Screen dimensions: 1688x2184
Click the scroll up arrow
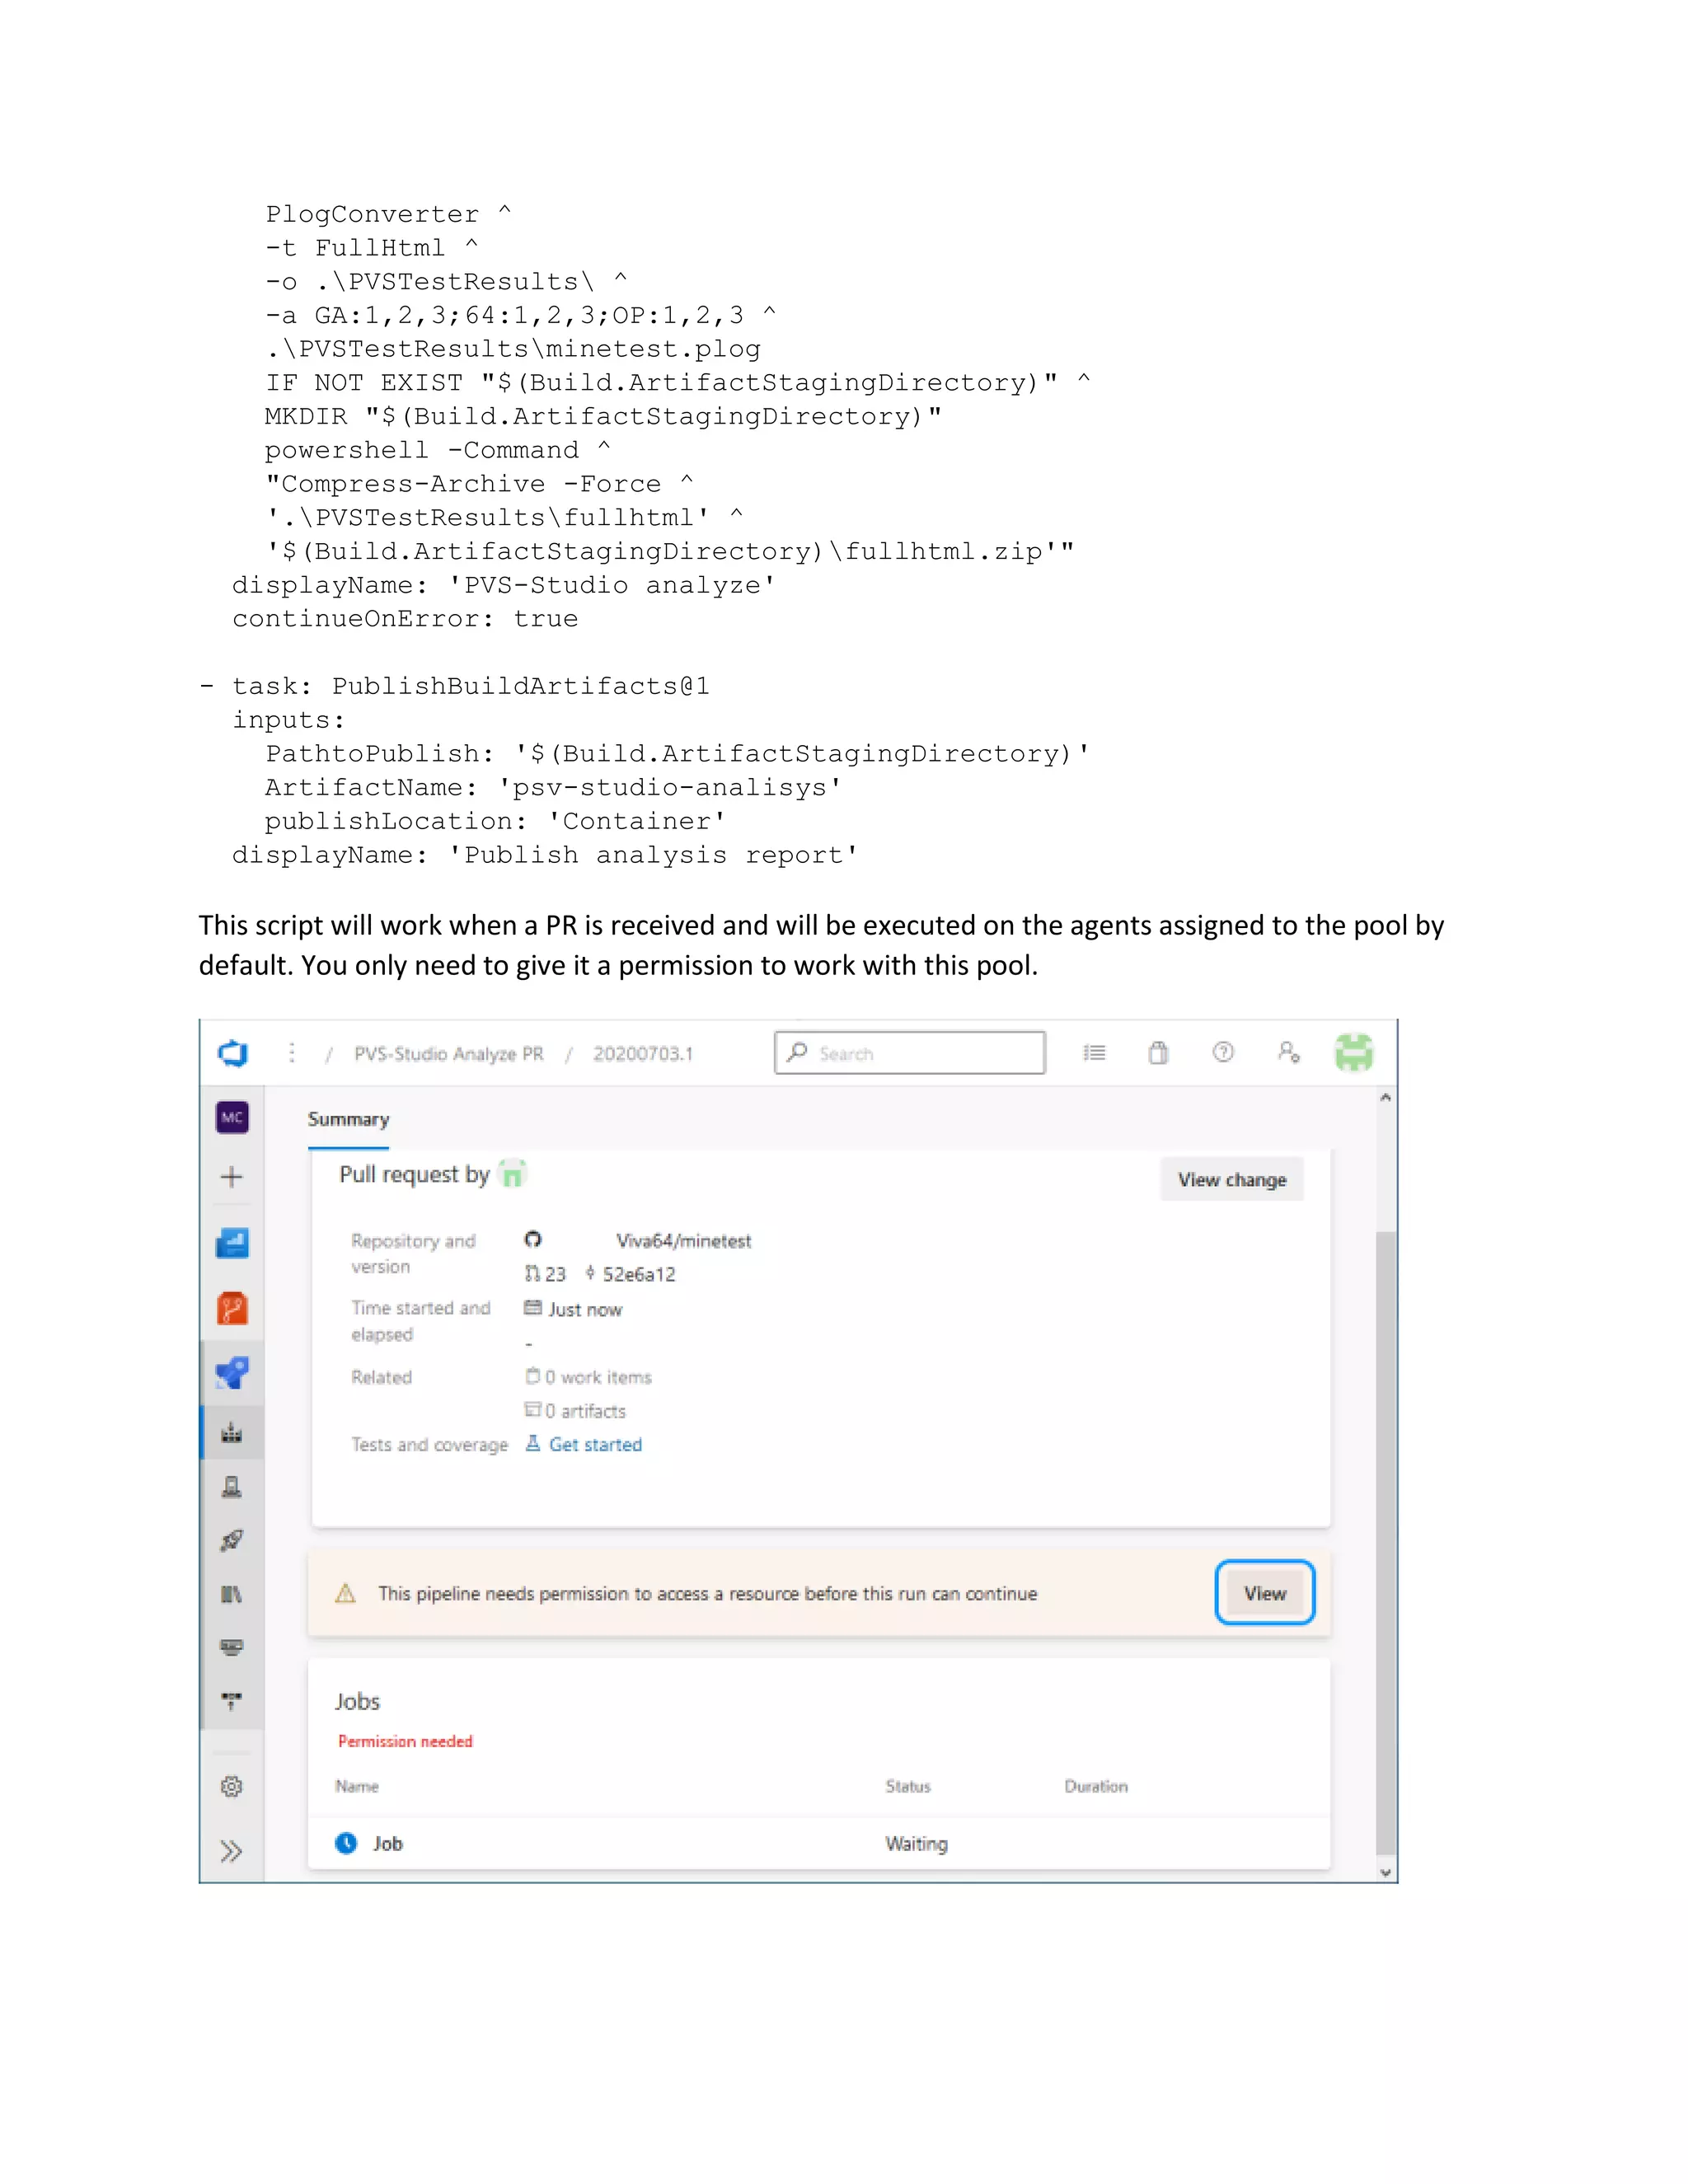tap(1385, 1098)
